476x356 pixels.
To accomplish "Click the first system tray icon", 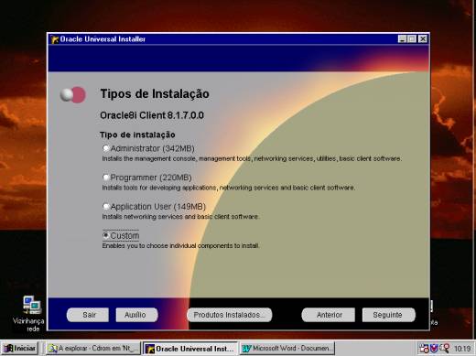I will tap(425, 349).
